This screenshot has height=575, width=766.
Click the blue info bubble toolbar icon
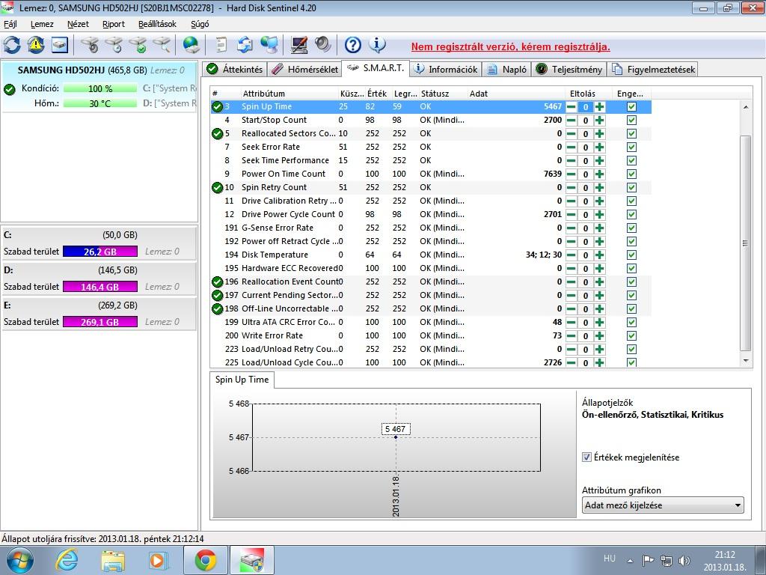(x=377, y=45)
